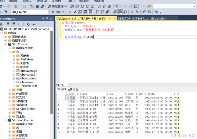Switch to the dbo.student designer tab

click(143, 18)
